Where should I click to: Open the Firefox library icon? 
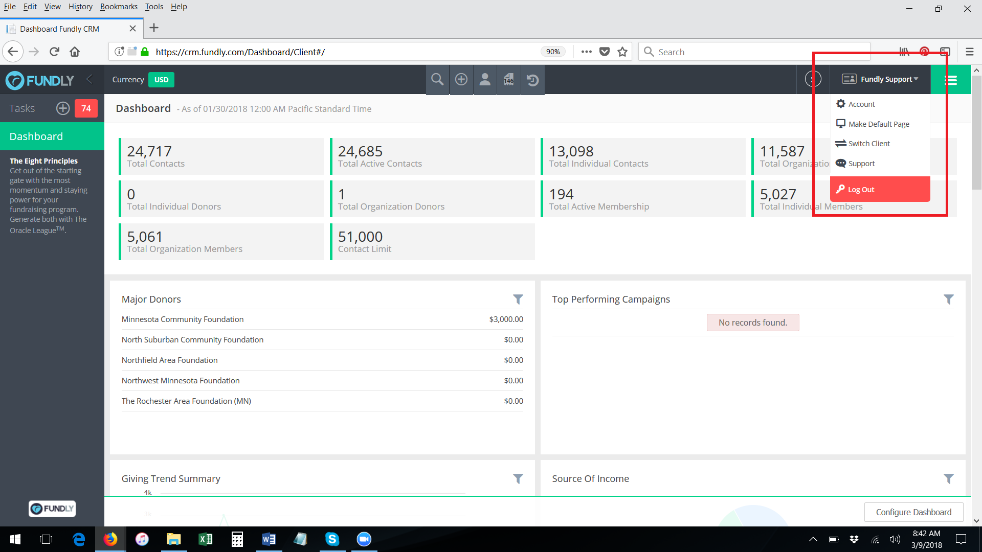904,52
